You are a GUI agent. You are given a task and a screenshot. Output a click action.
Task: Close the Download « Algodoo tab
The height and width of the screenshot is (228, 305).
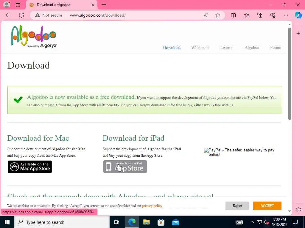(93, 5)
